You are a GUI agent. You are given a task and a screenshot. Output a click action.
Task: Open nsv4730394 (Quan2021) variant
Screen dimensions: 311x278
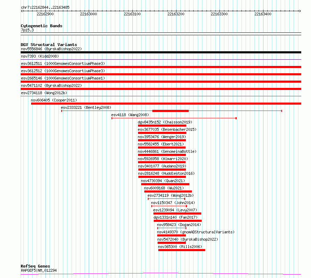[163, 181]
